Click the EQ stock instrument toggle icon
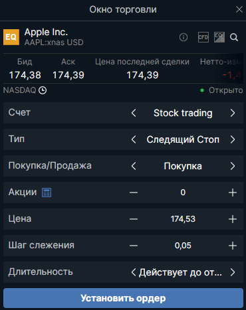Viewport: 246px width, 310px height. 219,37
